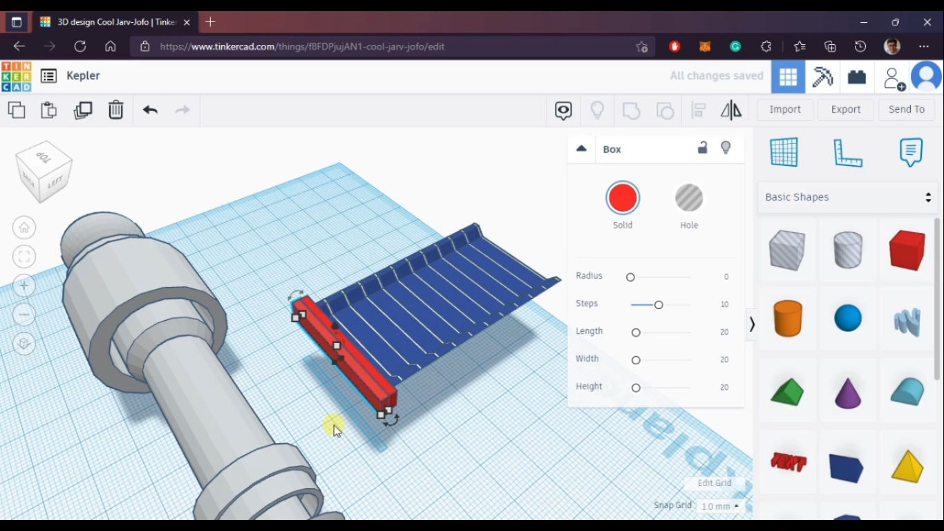944x531 pixels.
Task: Pick the red Box shape
Action: click(x=907, y=250)
